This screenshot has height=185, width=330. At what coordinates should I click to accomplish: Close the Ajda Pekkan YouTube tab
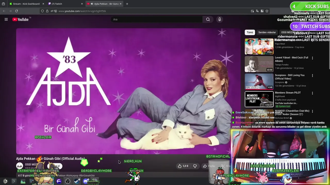[120, 4]
